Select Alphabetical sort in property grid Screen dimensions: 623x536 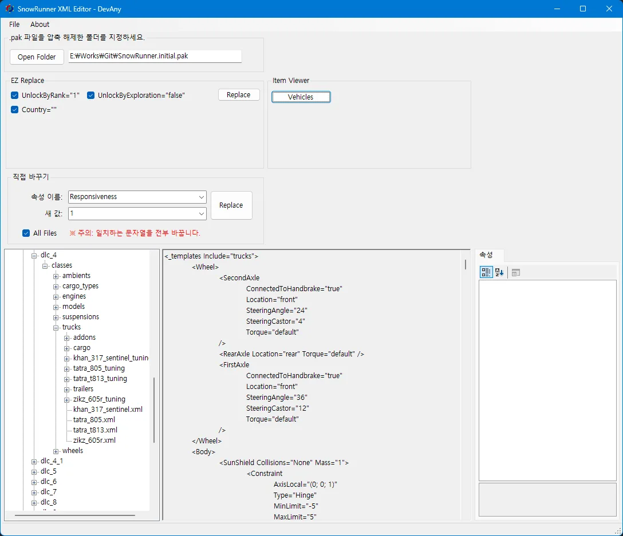[499, 272]
